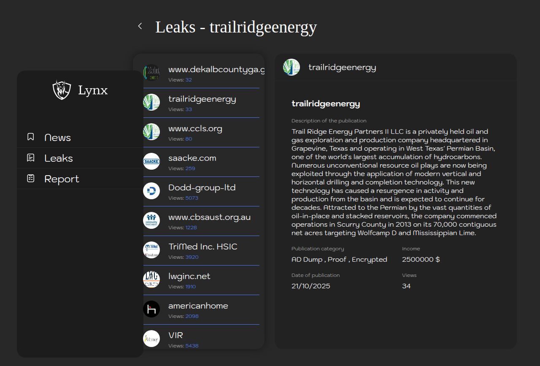Click the checklist icon next to Report

pos(31,178)
